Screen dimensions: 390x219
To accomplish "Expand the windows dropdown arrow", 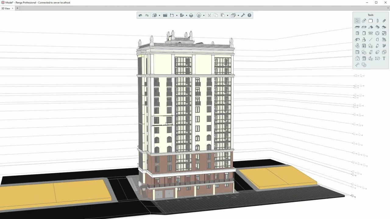I will point(238,16).
